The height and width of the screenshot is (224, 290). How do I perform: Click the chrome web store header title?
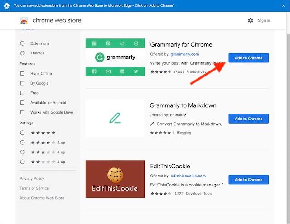[x=57, y=20]
